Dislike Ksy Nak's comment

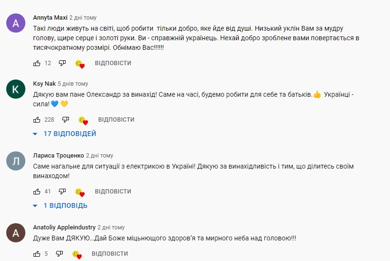66,120
